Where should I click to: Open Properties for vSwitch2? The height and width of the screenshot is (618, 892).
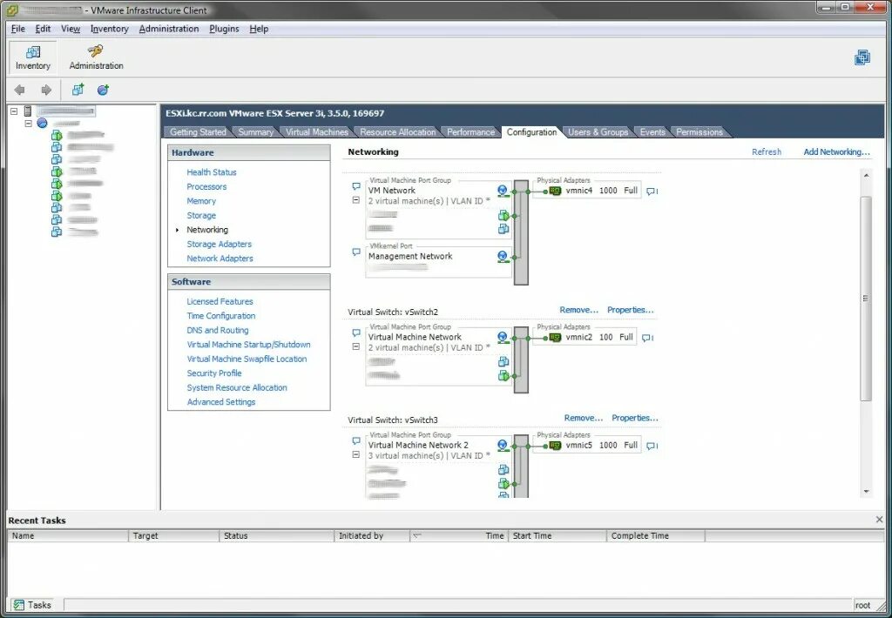click(631, 310)
